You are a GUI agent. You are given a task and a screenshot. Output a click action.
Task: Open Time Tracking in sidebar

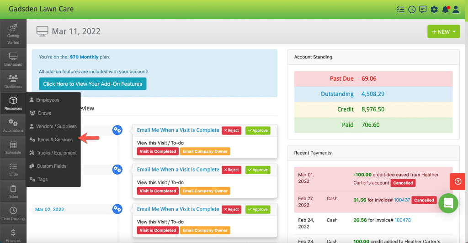point(13,213)
